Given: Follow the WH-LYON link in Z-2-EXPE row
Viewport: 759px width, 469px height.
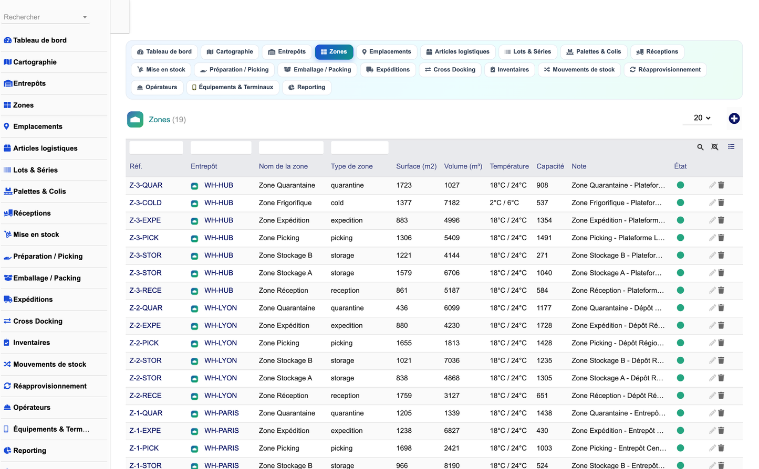Looking at the screenshot, I should tap(221, 325).
